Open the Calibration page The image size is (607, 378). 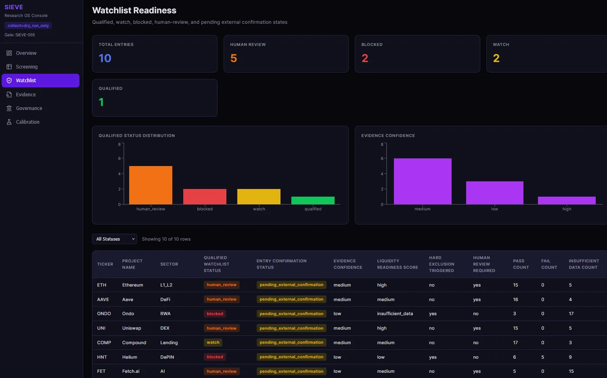tap(40, 122)
